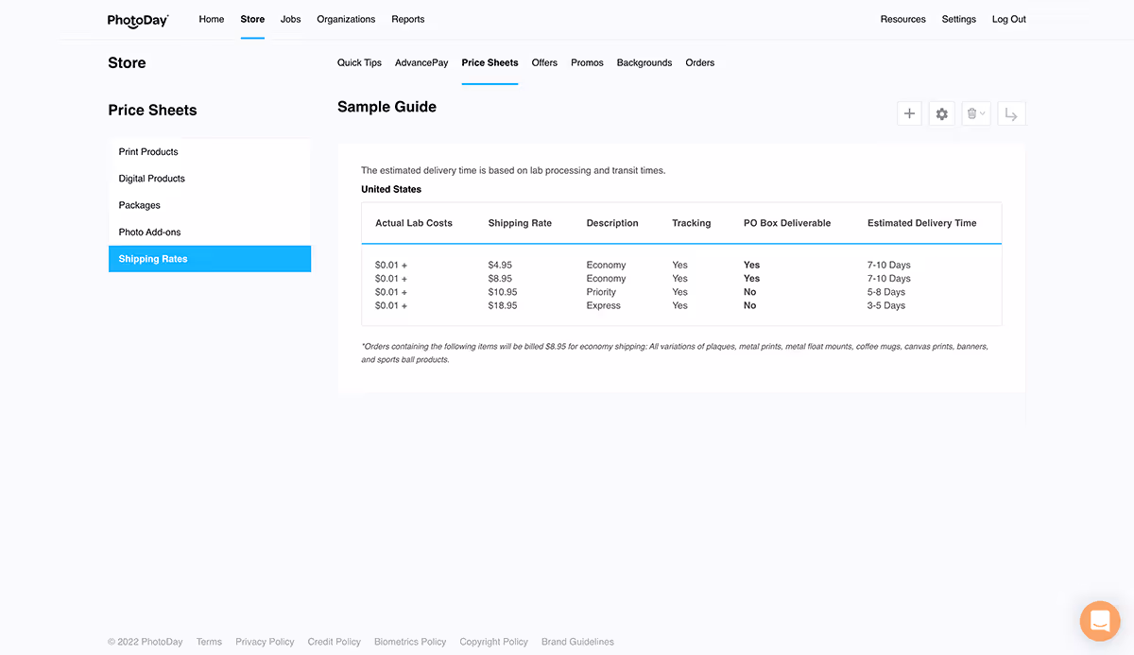Open the Privacy Policy footer link
Screen dimensions: 1134x655
pyautogui.click(x=265, y=642)
